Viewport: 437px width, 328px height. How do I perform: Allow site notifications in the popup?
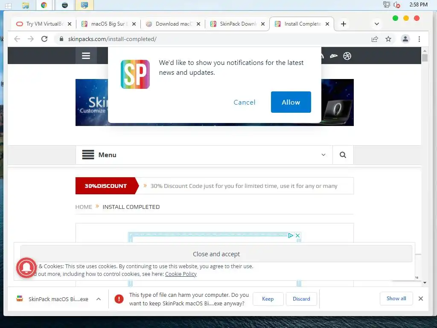(291, 102)
